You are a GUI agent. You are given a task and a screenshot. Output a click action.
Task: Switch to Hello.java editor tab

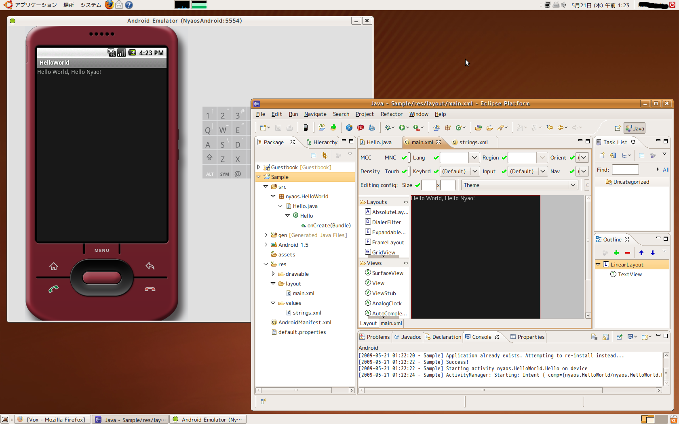379,142
